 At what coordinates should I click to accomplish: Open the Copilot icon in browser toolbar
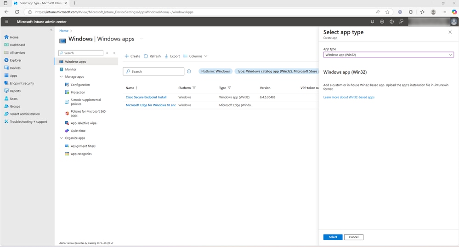[454, 12]
